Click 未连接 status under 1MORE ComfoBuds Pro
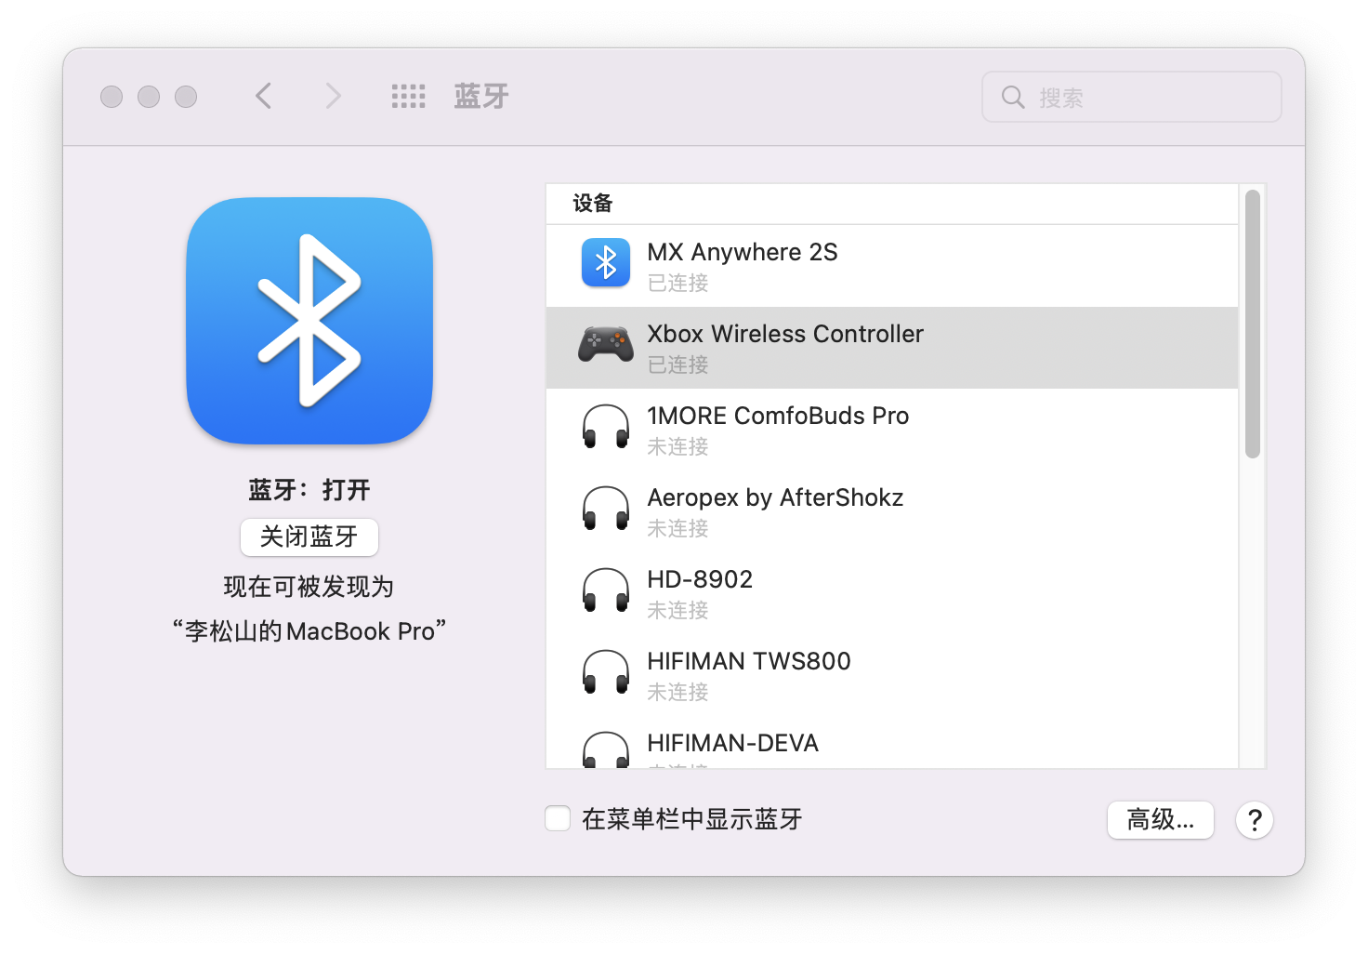1368x954 pixels. (678, 446)
